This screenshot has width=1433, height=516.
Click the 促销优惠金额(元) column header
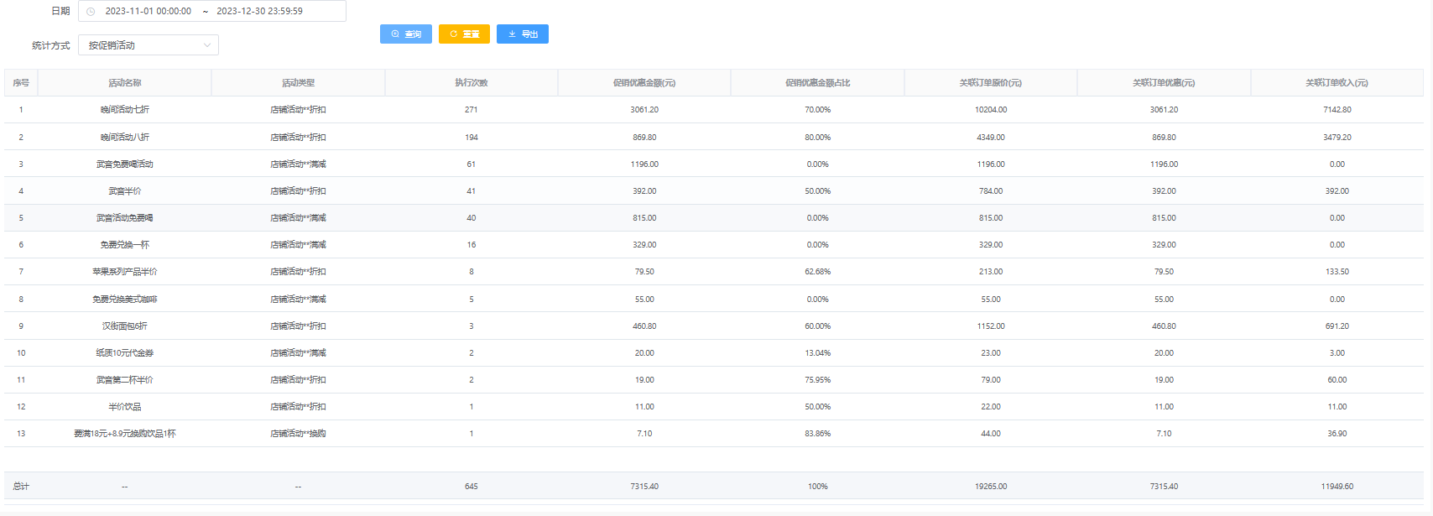point(644,83)
